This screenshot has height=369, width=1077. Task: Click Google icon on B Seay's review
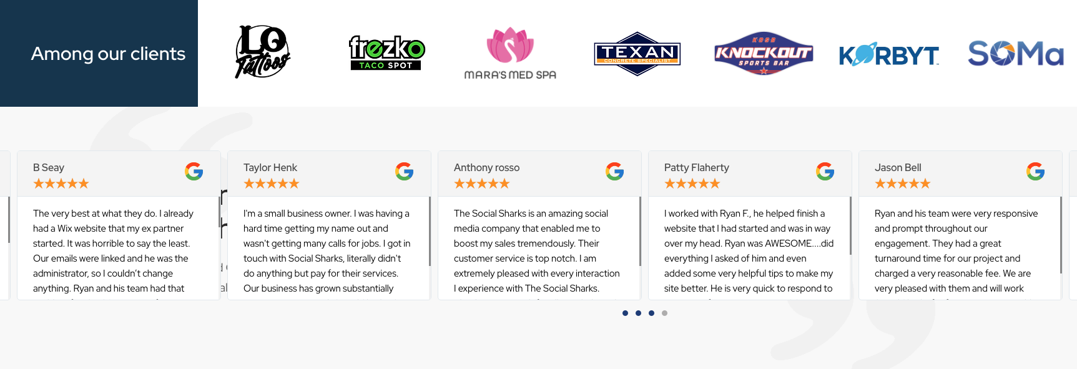tap(194, 171)
